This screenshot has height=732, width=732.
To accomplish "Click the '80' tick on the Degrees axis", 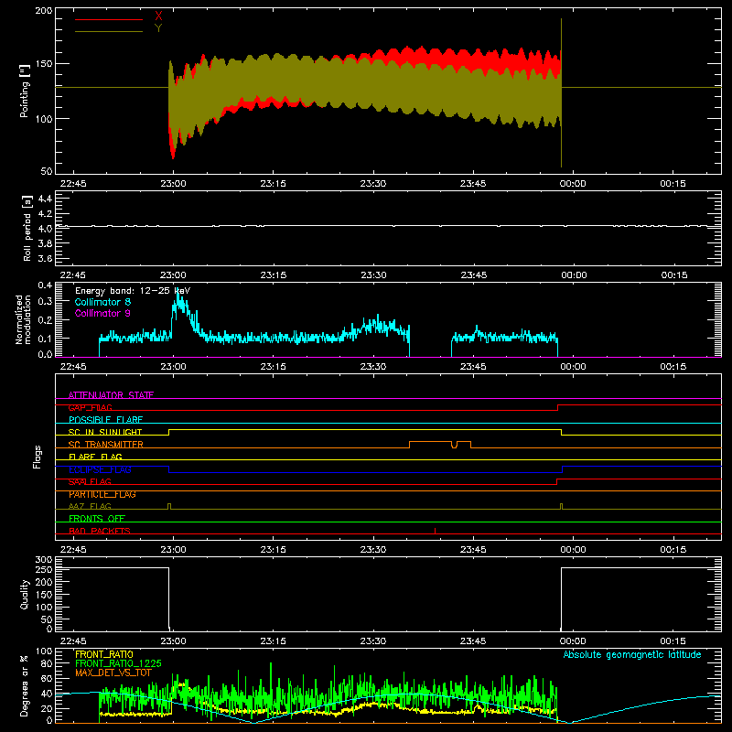I will (x=47, y=663).
